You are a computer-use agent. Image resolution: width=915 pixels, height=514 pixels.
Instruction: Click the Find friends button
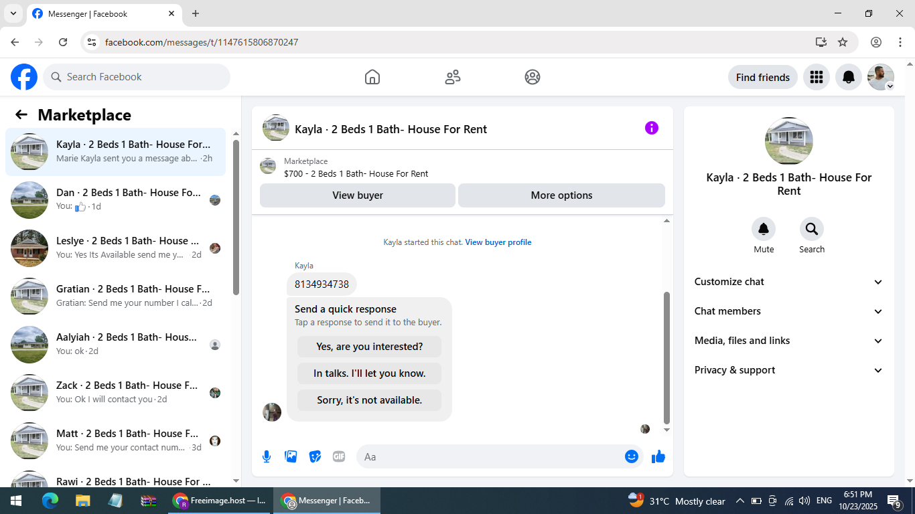coord(762,77)
